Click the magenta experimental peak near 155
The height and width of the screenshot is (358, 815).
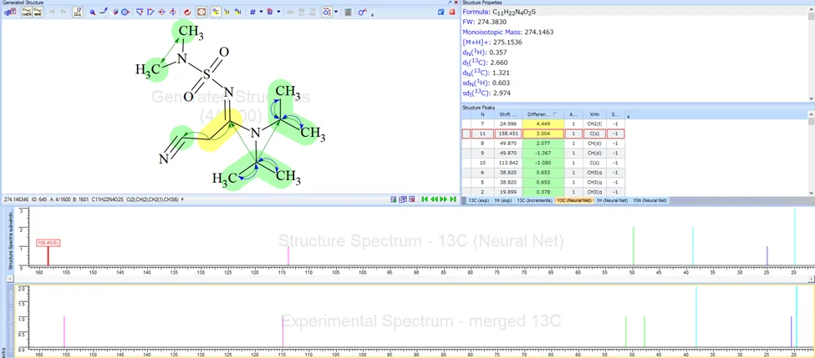[x=64, y=331]
